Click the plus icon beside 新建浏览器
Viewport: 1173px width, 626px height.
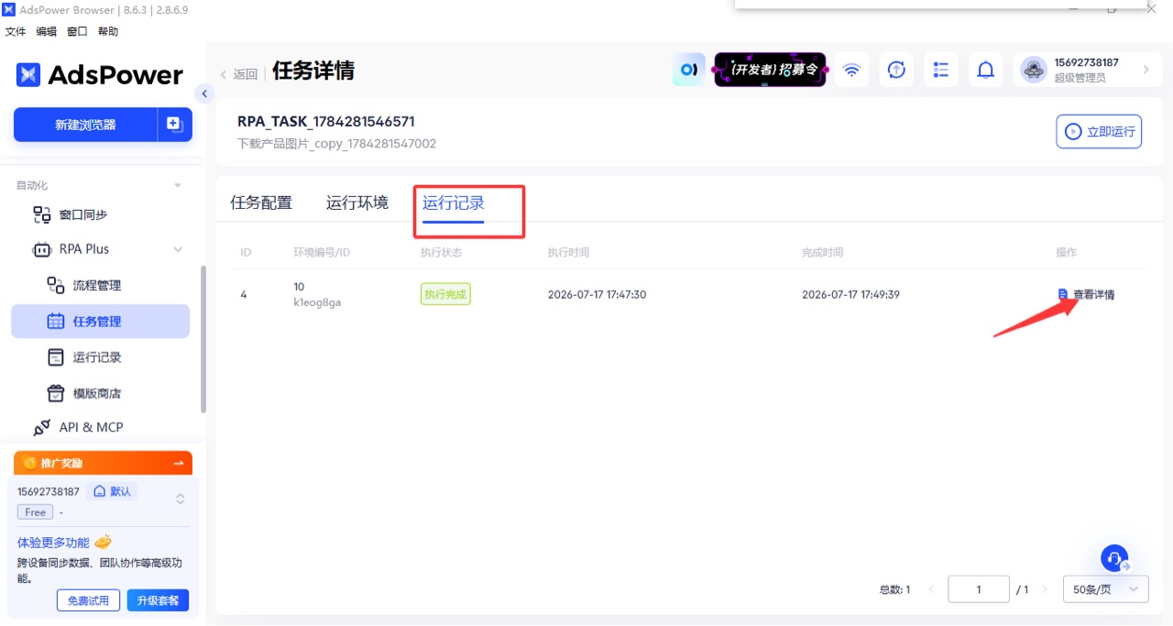(x=174, y=125)
